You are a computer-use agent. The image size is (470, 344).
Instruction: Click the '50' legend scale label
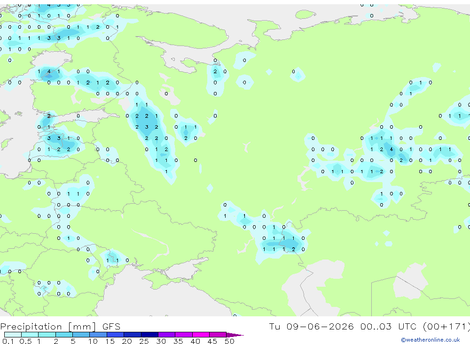229,341
